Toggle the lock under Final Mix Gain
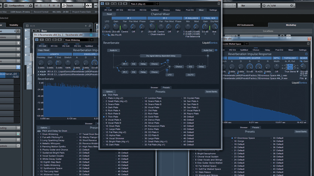This screenshot has height=176, width=314. coord(205,34)
